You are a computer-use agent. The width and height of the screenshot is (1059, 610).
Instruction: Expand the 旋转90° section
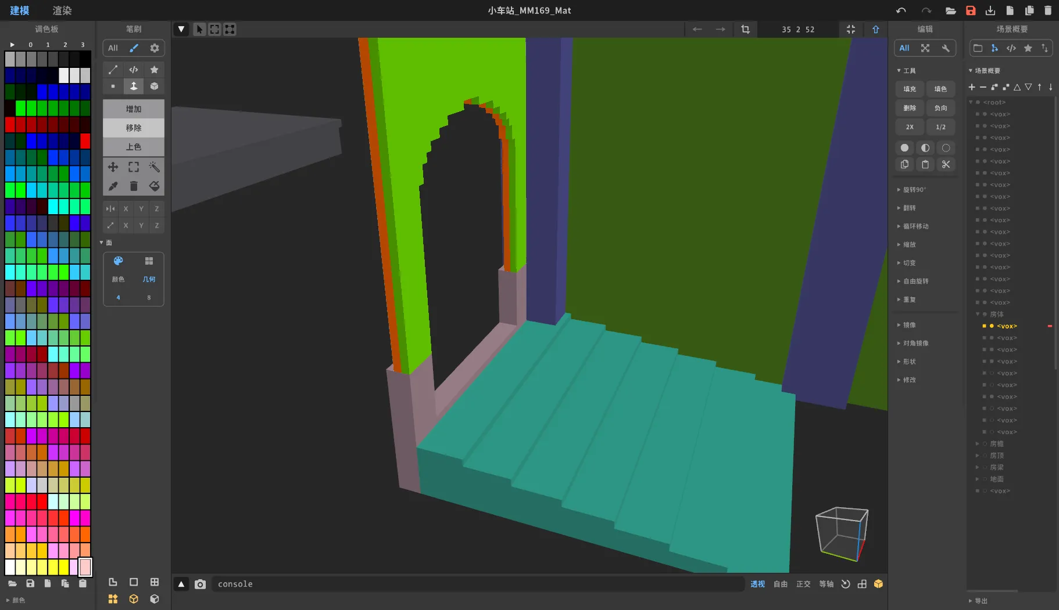(914, 190)
